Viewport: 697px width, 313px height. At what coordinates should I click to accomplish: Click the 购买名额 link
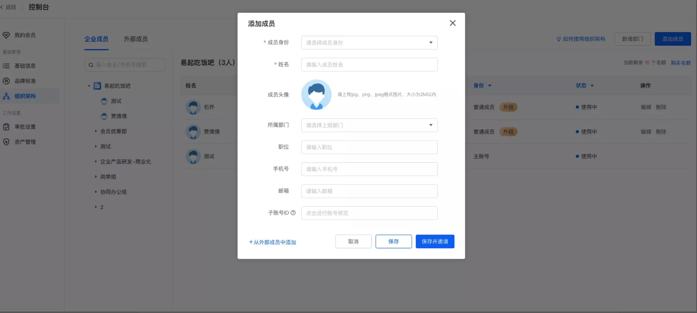pos(681,63)
